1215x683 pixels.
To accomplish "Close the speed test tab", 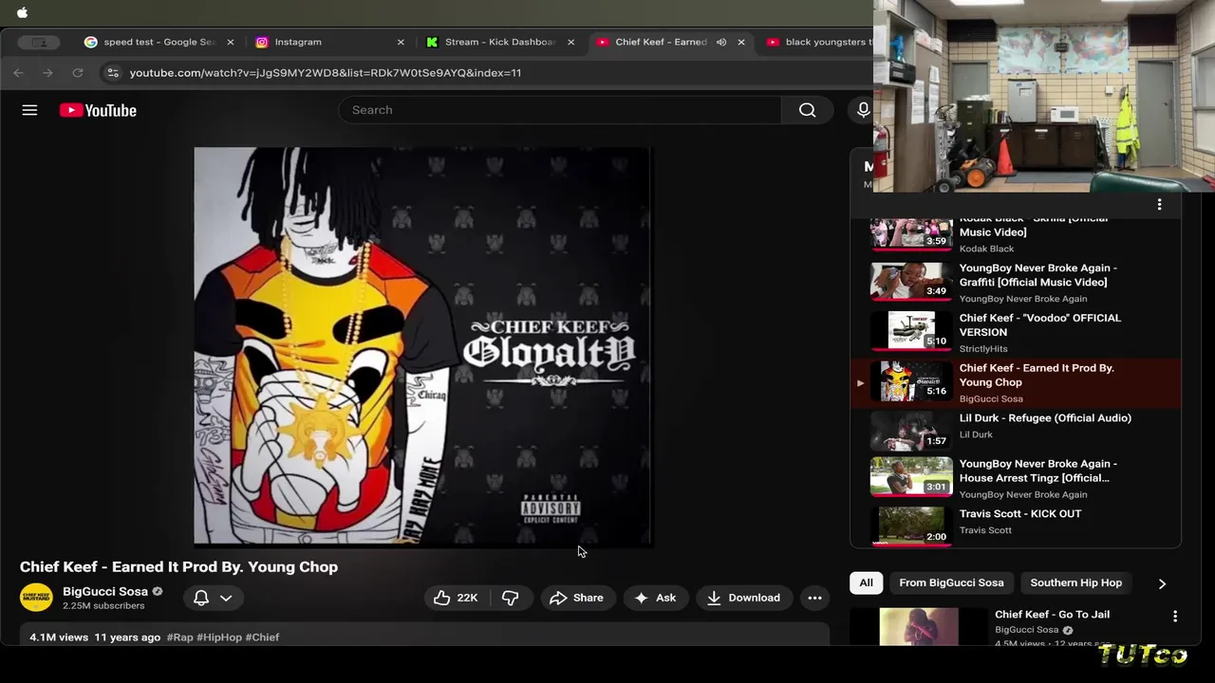I will pos(231,42).
